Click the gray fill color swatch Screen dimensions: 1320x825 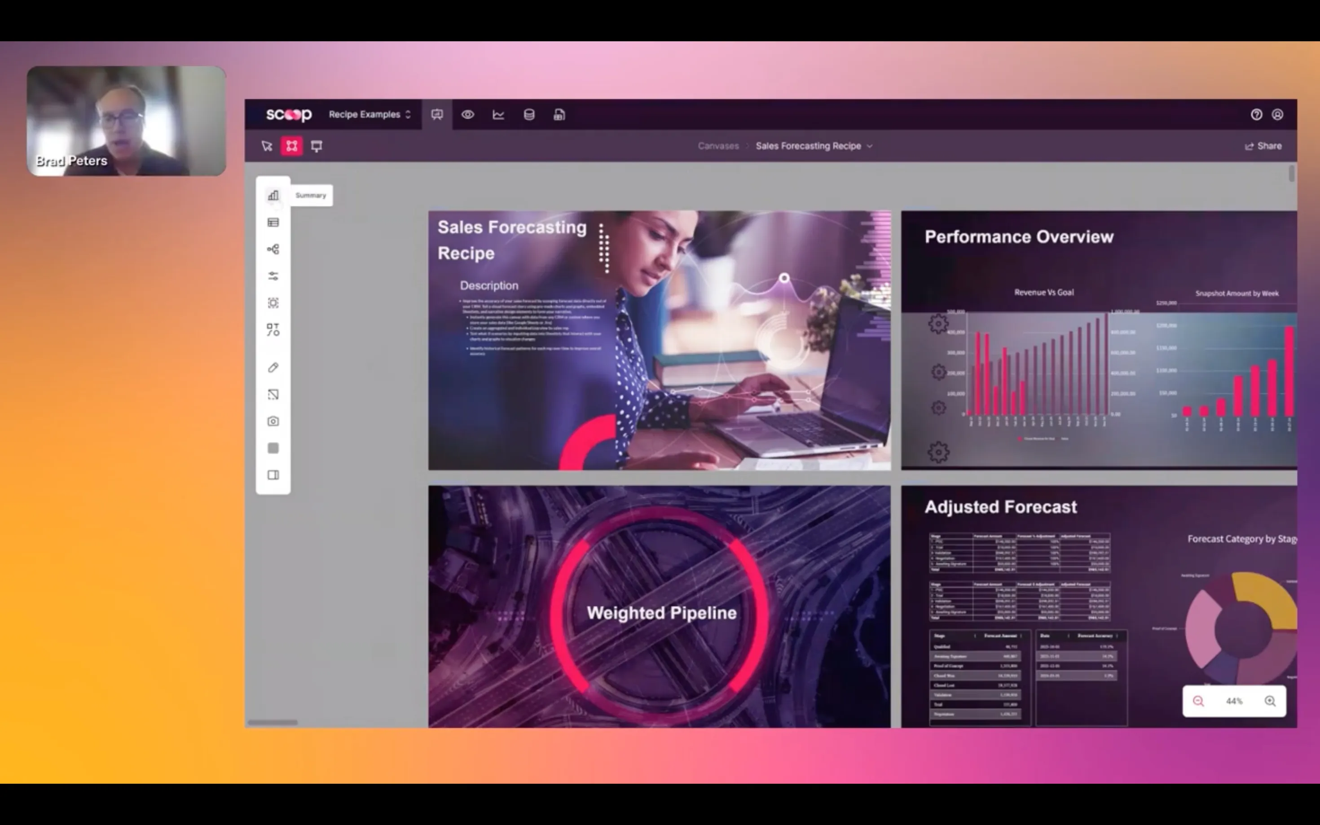coord(273,448)
